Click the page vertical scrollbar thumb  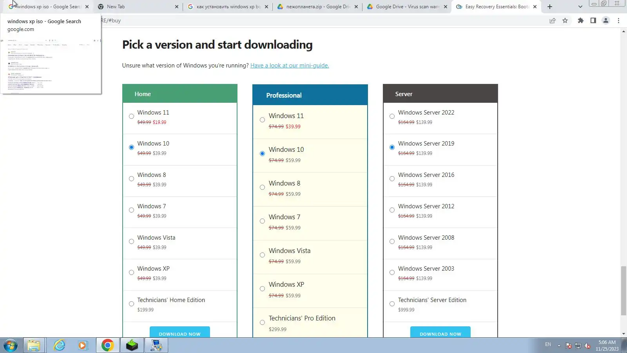623,291
